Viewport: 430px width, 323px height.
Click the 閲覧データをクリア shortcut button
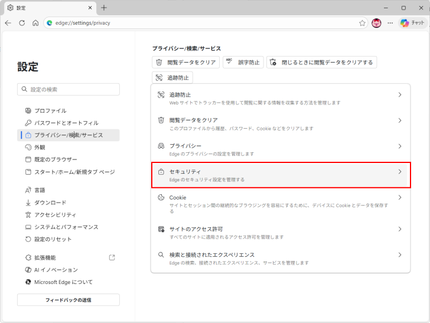tap(185, 62)
